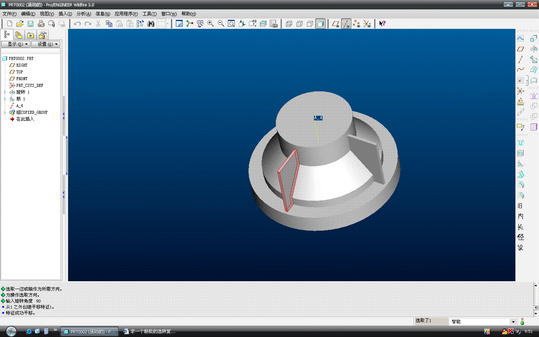Switch to the Favorites tab
The width and height of the screenshot is (539, 337).
pyautogui.click(x=30, y=35)
